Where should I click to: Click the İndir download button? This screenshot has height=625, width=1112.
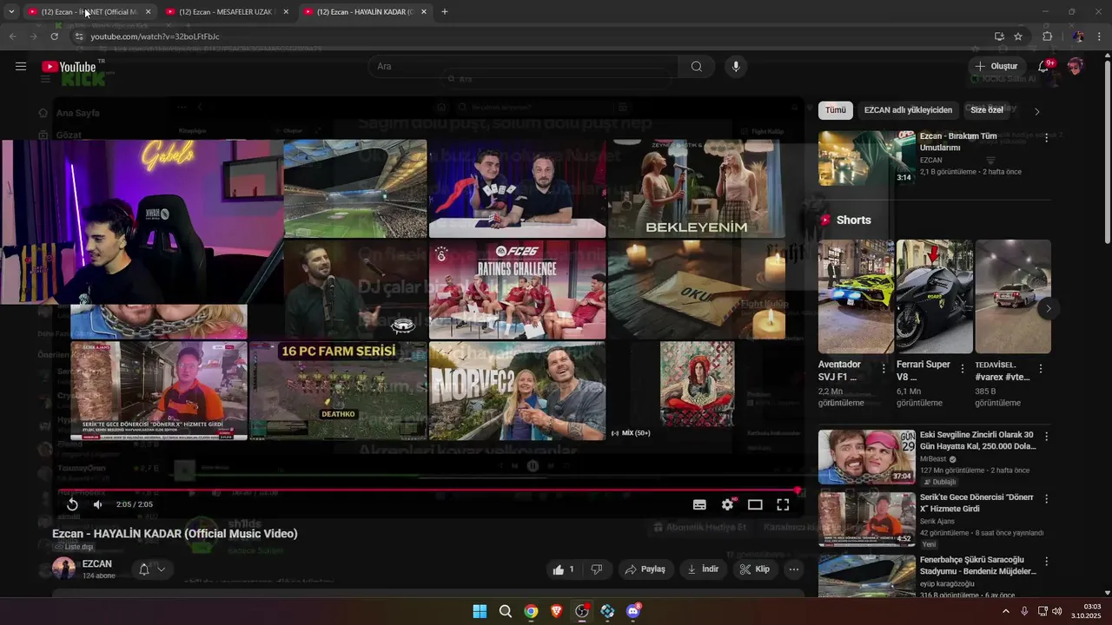pos(704,569)
